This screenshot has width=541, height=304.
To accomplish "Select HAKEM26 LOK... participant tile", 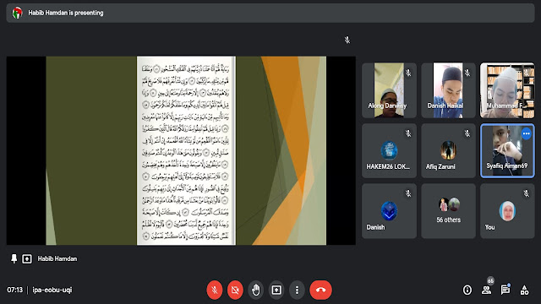I will point(389,150).
